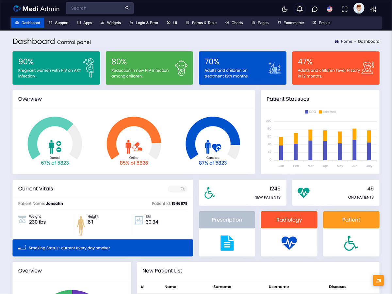Viewport: 392px width, 294px height.
Task: Open the Apps menu
Action: pyautogui.click(x=85, y=23)
